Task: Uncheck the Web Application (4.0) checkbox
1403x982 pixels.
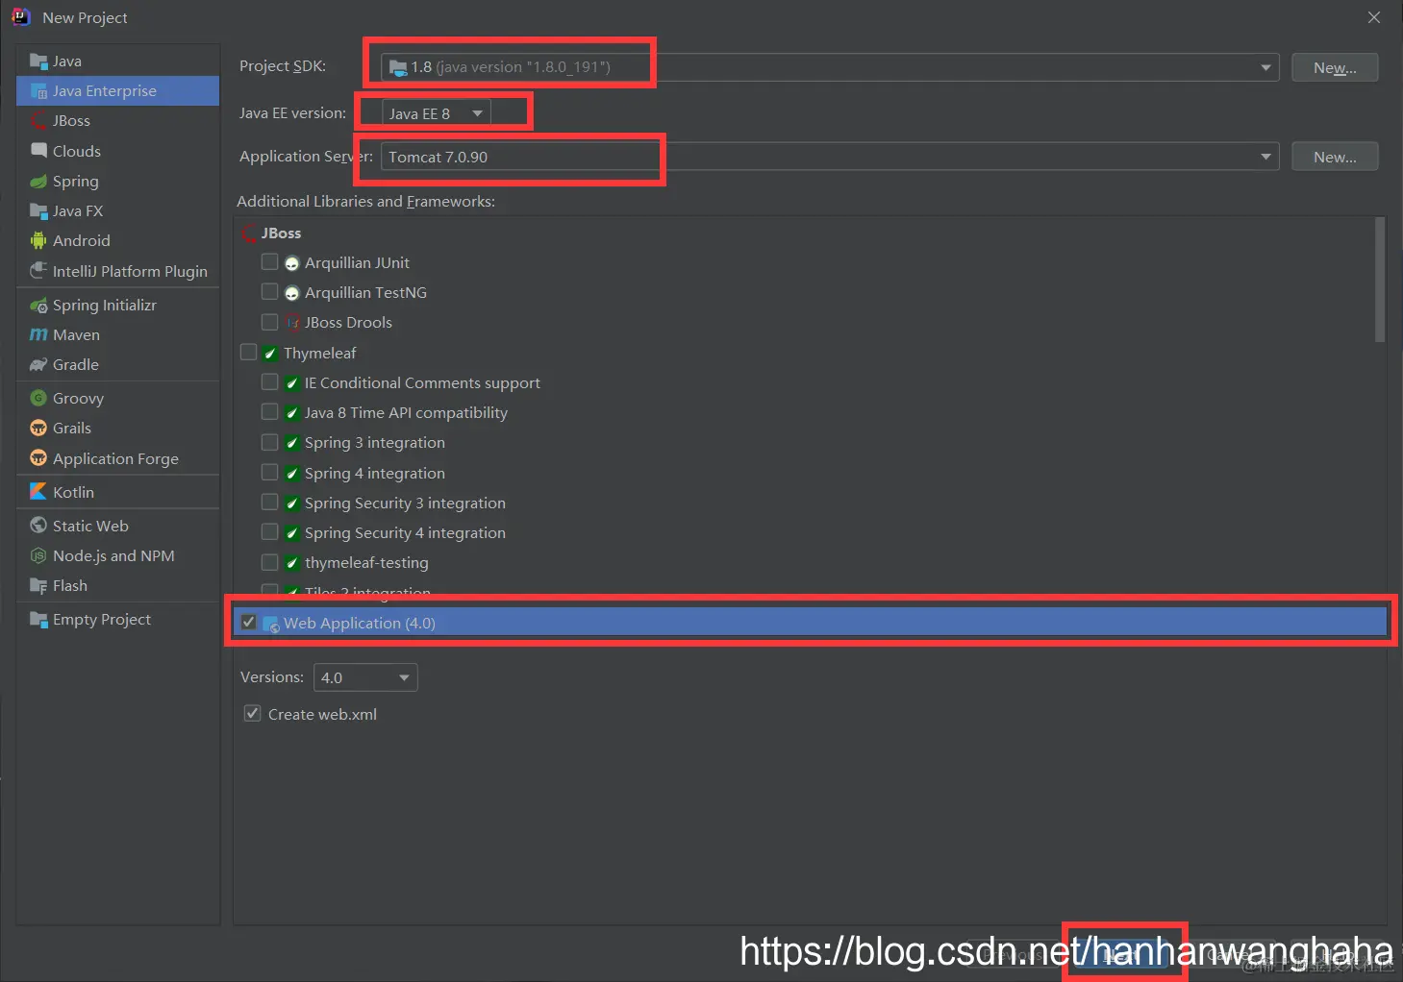Action: 249,623
